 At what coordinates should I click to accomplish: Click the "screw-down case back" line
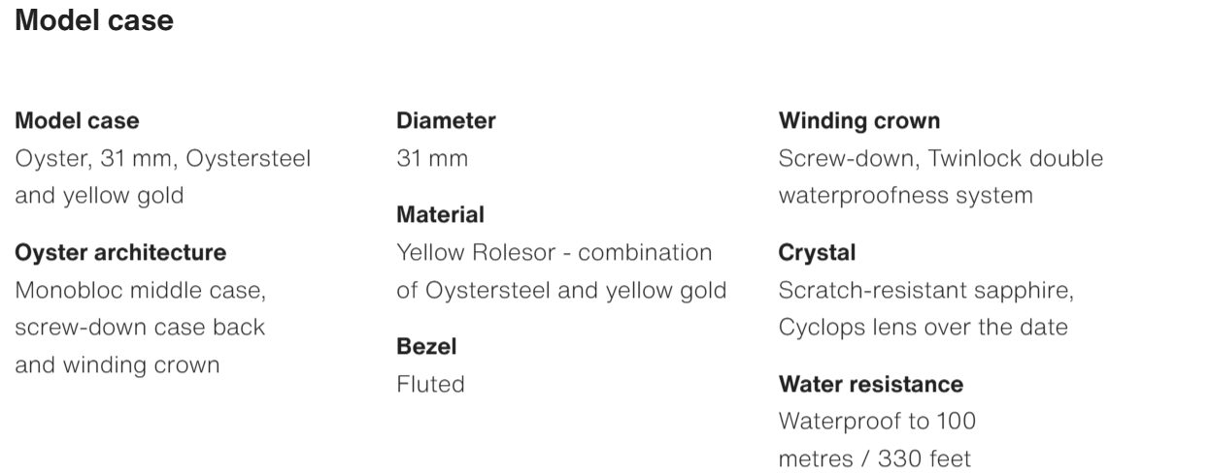click(140, 327)
